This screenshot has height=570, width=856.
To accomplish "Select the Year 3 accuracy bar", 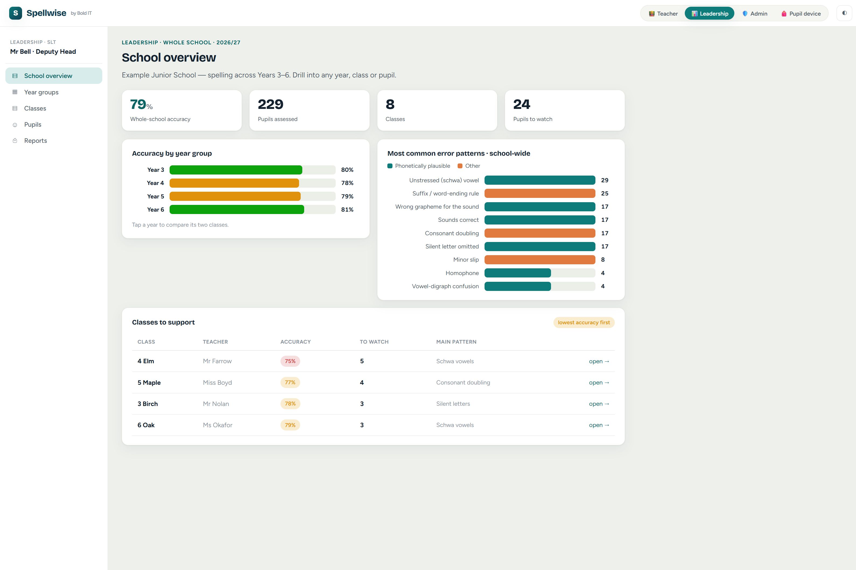I will click(x=252, y=170).
